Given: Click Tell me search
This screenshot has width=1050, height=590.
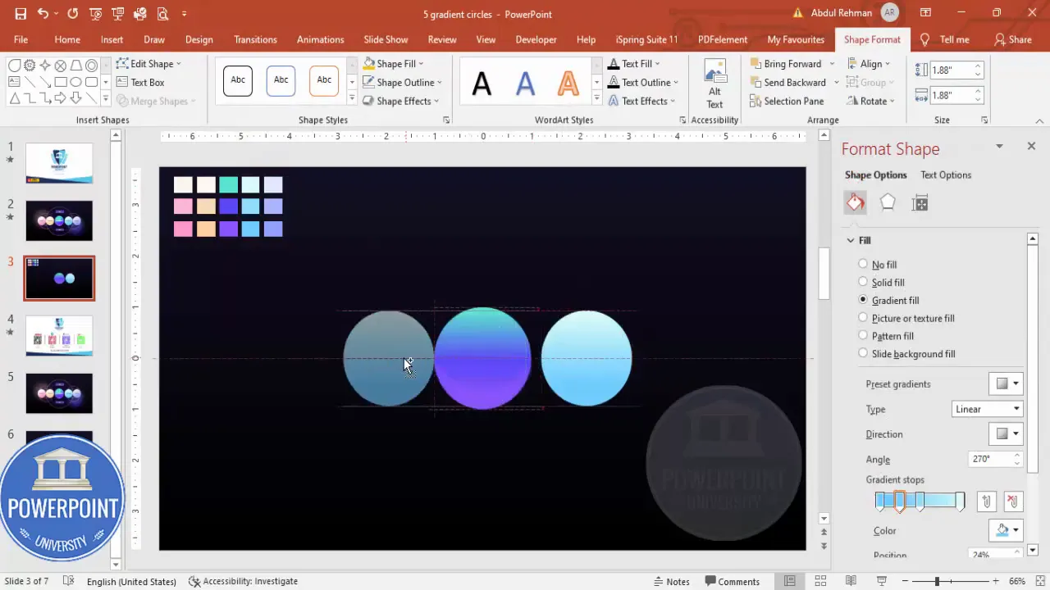Looking at the screenshot, I should click(944, 39).
